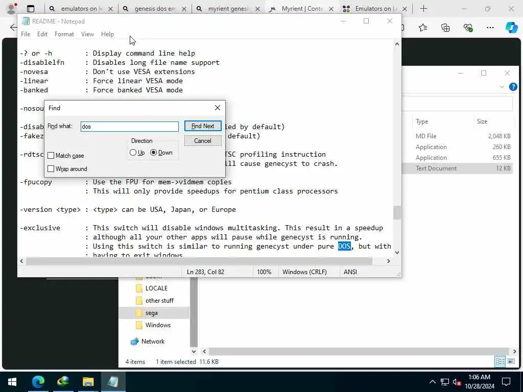Open Edge favorites star icon
The height and width of the screenshot is (392, 523).
coord(423,28)
